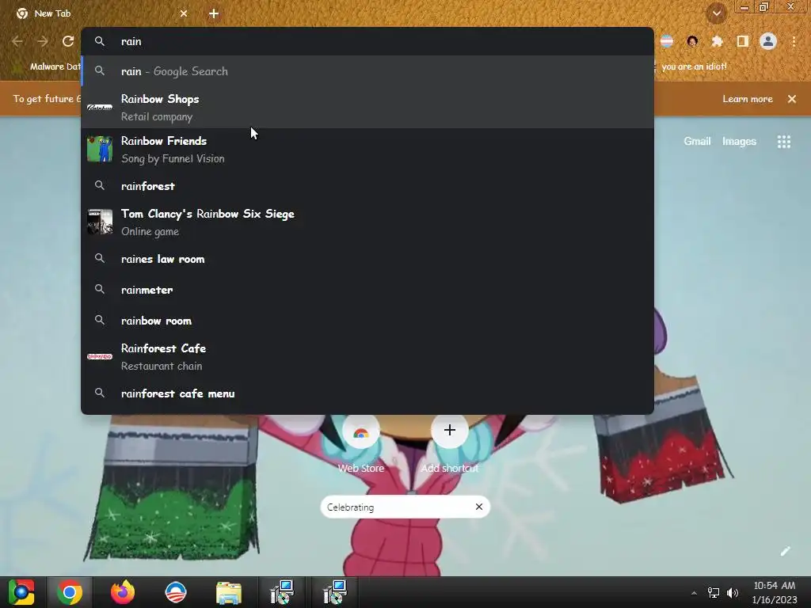Open the Obama logo taskbar app
The height and width of the screenshot is (608, 811).
[x=175, y=592]
